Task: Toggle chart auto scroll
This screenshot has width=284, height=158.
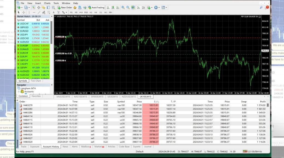Action: click(x=138, y=7)
